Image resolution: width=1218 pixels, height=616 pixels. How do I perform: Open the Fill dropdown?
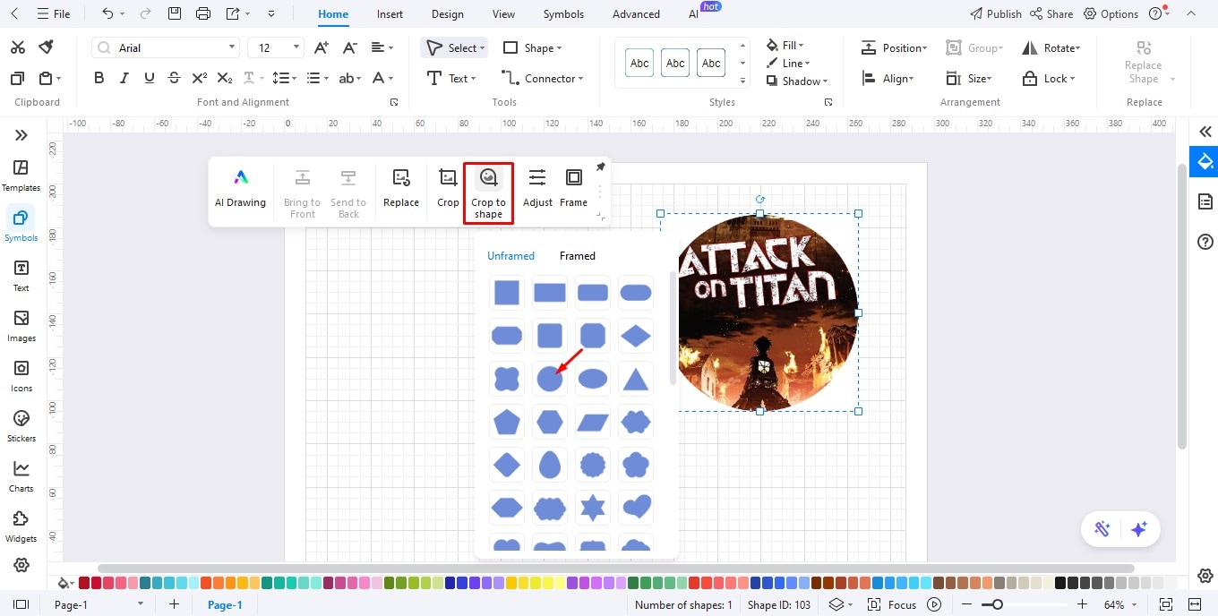coord(785,45)
